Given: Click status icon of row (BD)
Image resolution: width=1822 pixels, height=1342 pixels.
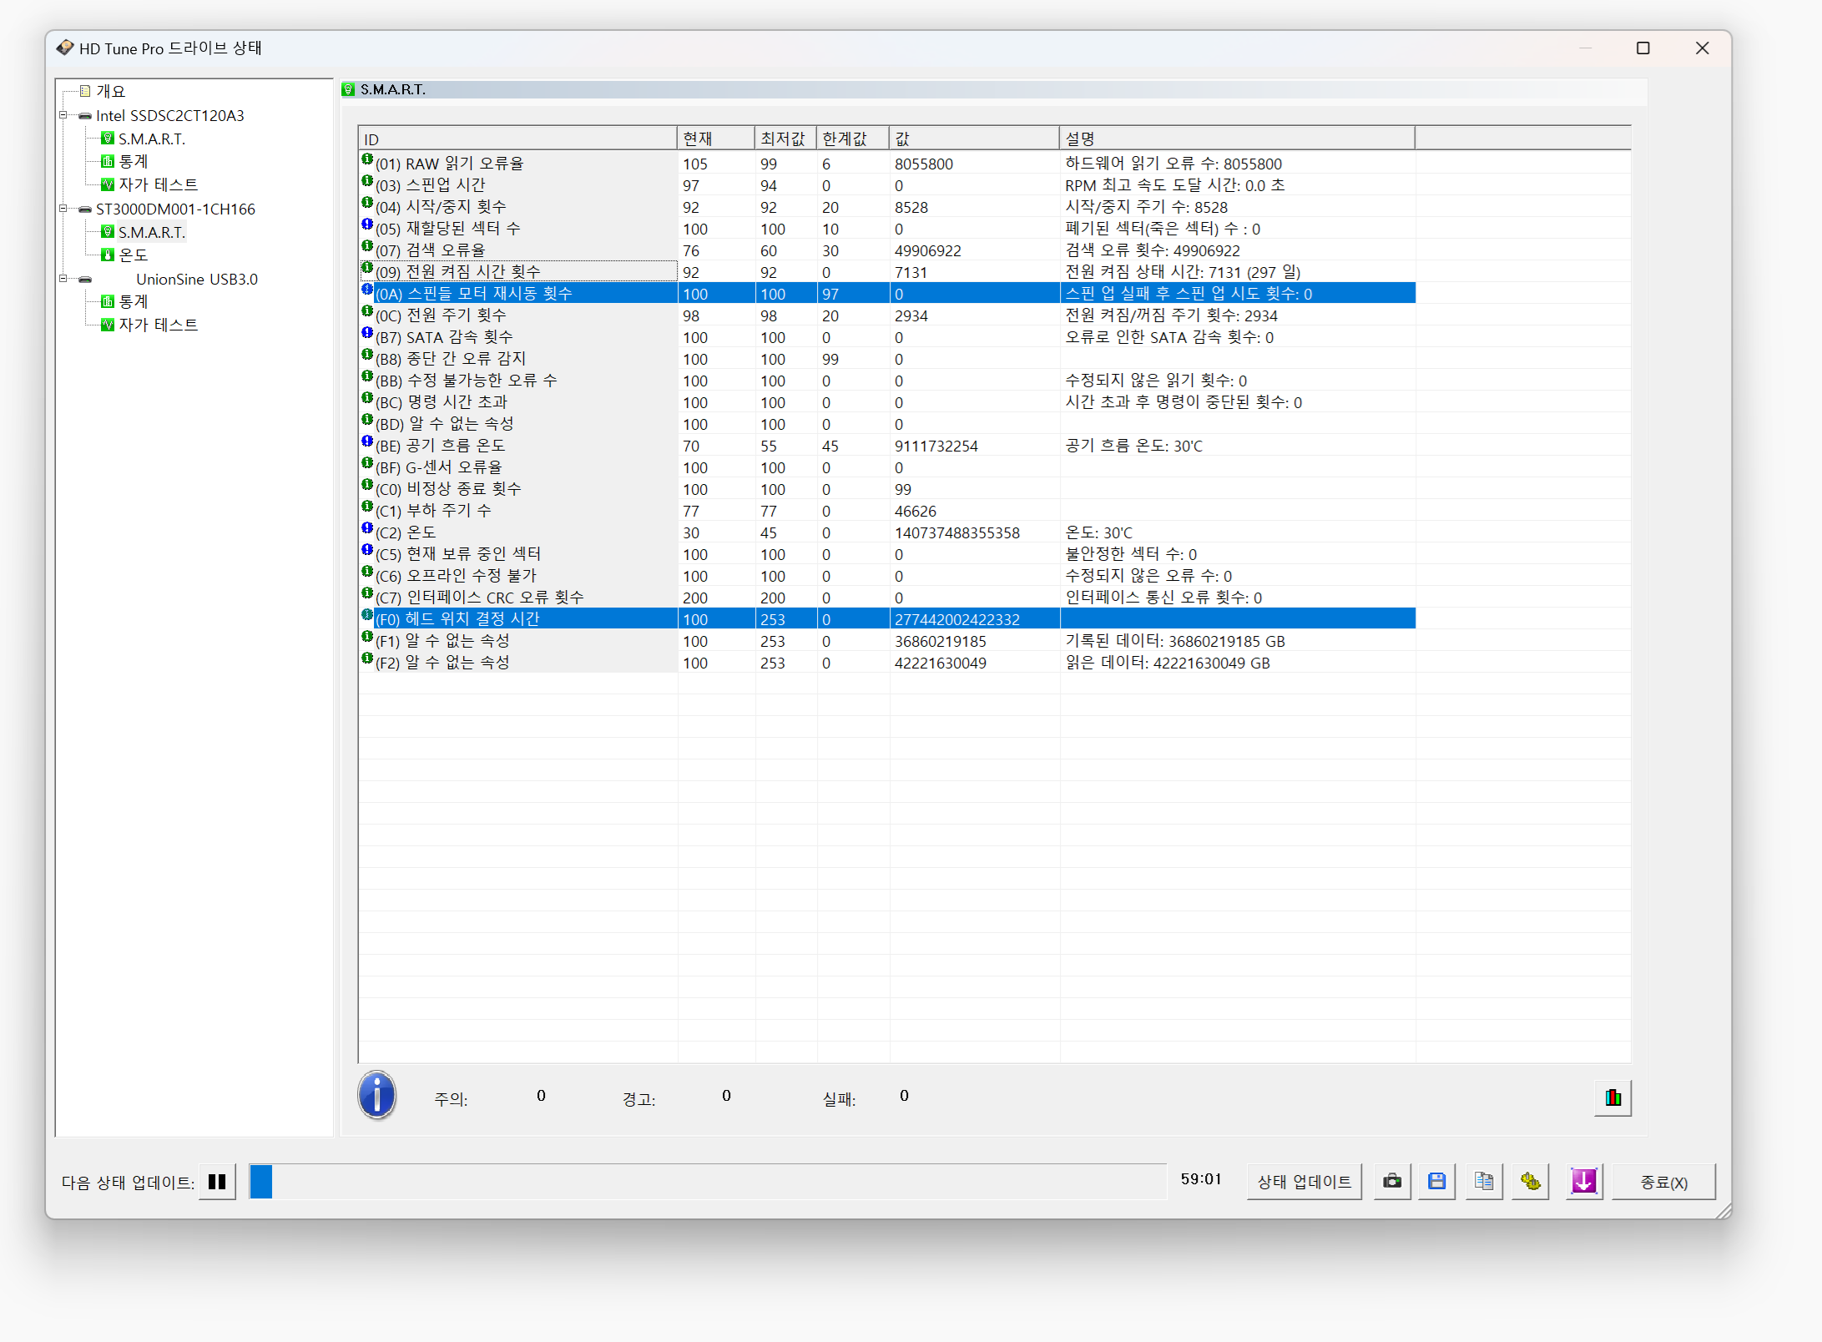Looking at the screenshot, I should pyautogui.click(x=366, y=420).
